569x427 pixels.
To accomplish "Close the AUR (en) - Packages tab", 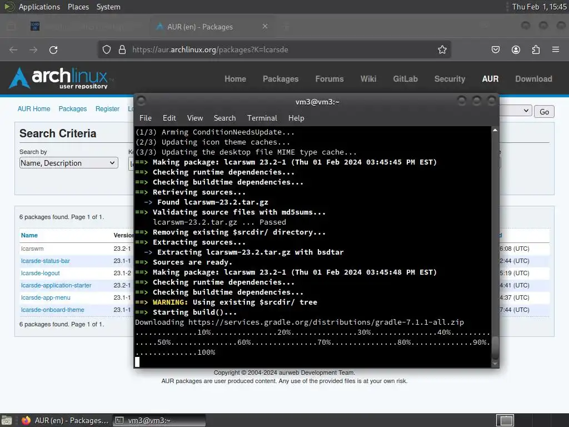I will tap(265, 27).
